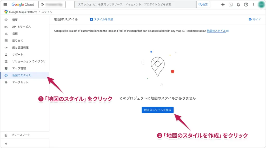This screenshot has width=266, height=148.
Task: Click the Google Maps Platform pin icon
Action: 6,12
